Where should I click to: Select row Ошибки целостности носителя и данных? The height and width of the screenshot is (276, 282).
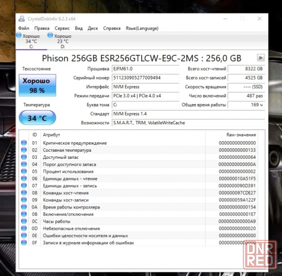click(138, 235)
